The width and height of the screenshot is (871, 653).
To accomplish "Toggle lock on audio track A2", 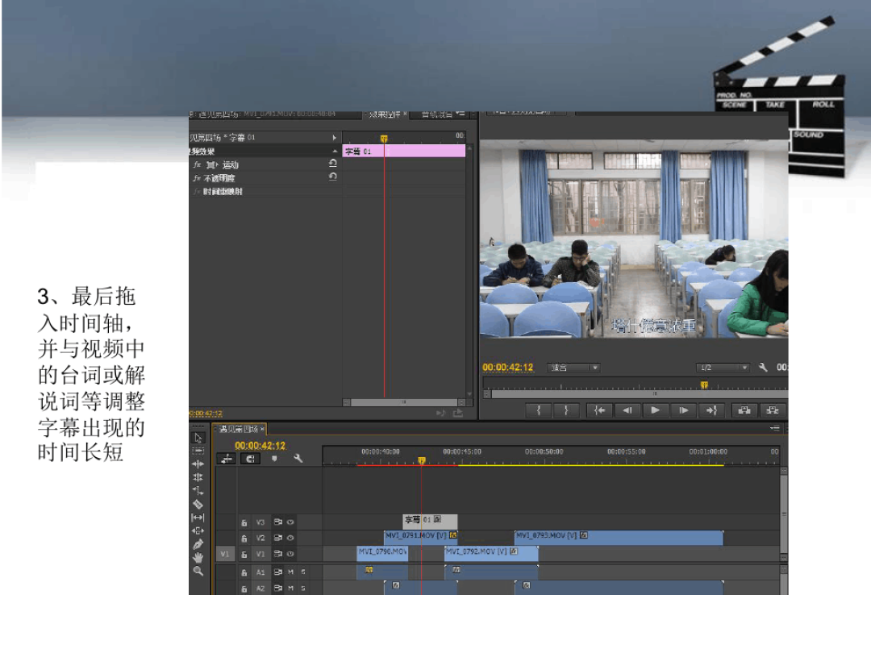I will click(244, 589).
